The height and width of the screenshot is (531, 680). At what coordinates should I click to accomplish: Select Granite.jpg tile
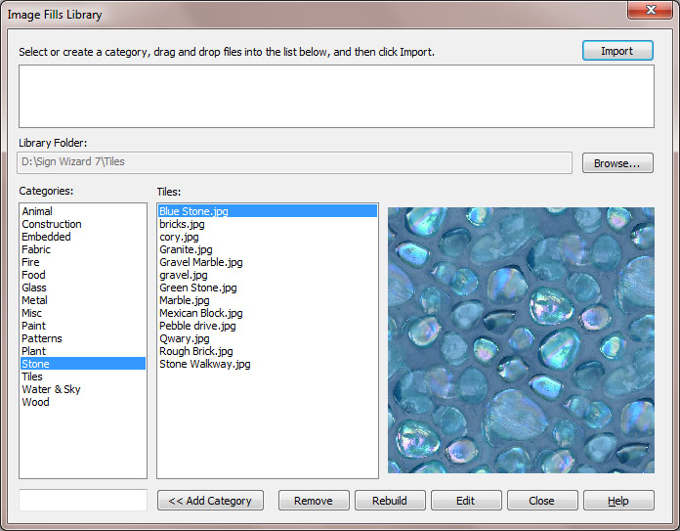[268, 249]
